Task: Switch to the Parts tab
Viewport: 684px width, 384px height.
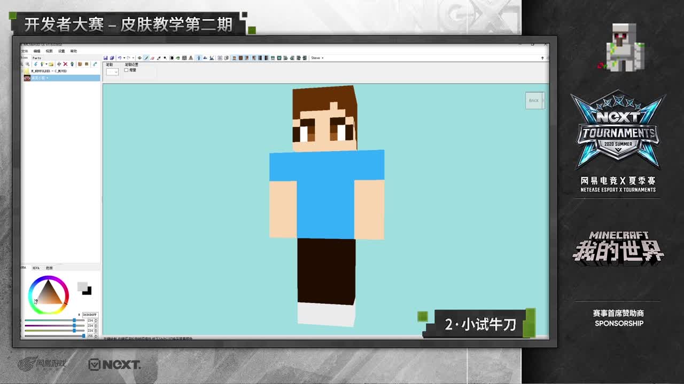Action: 36,58
